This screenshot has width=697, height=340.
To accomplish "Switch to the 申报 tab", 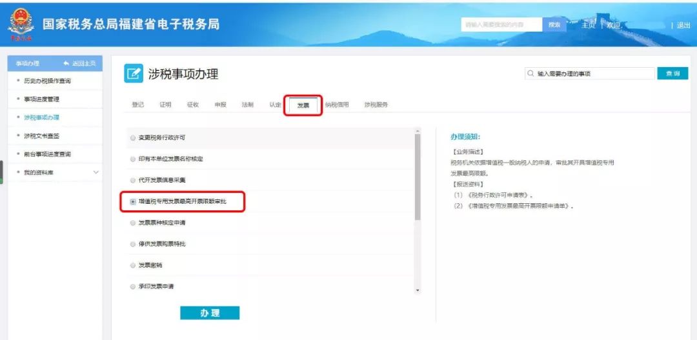I will pos(220,105).
